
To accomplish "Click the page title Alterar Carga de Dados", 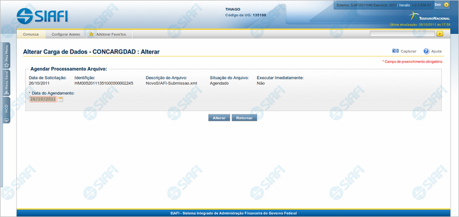I will coord(91,52).
